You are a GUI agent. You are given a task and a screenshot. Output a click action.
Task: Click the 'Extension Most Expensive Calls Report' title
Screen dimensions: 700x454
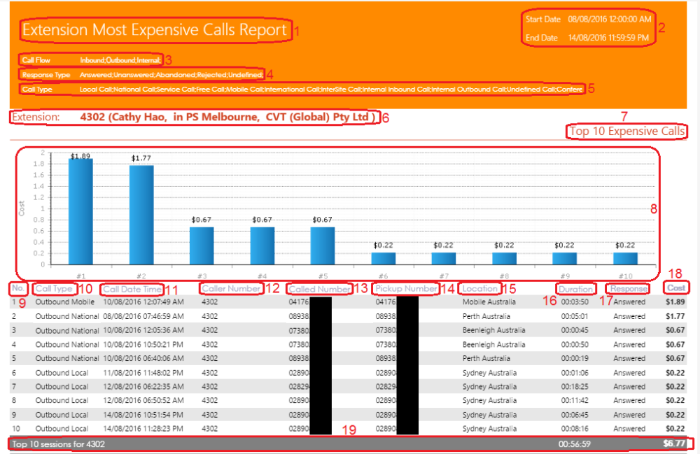tap(155, 30)
